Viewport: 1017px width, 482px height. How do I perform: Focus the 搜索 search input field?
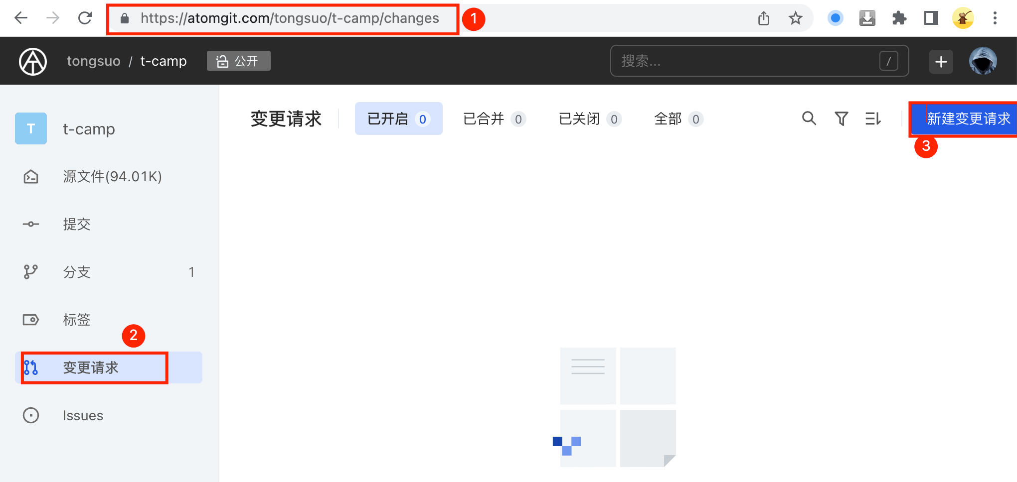tap(748, 61)
